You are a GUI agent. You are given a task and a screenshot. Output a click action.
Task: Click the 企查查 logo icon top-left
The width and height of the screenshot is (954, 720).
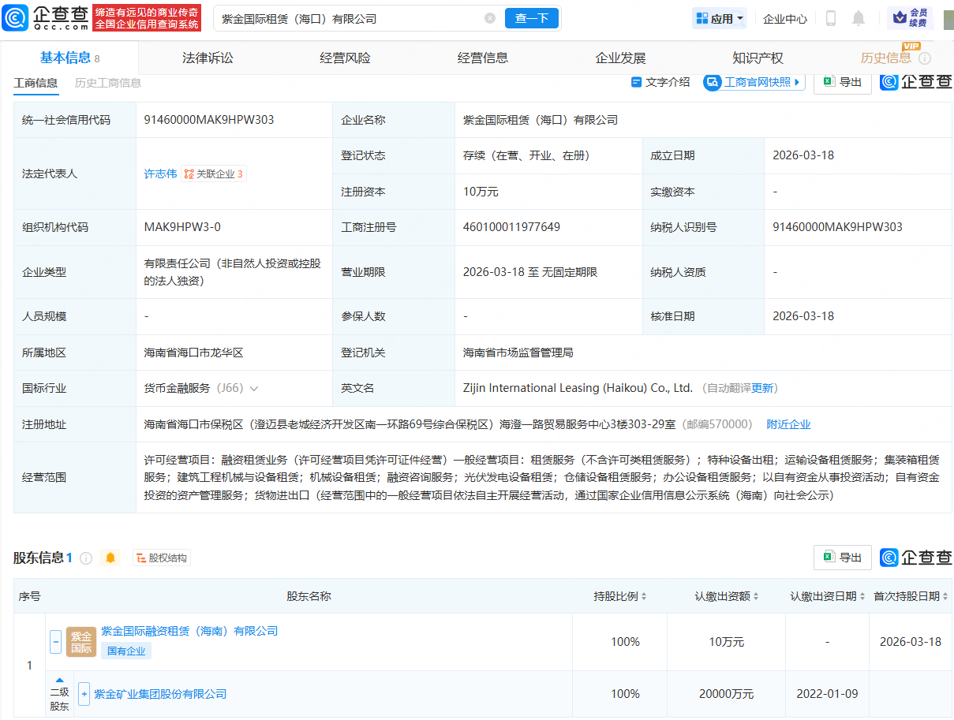click(x=15, y=17)
